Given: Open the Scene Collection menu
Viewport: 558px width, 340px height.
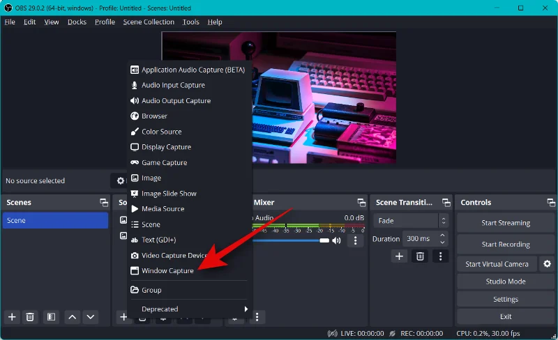Looking at the screenshot, I should pos(149,22).
